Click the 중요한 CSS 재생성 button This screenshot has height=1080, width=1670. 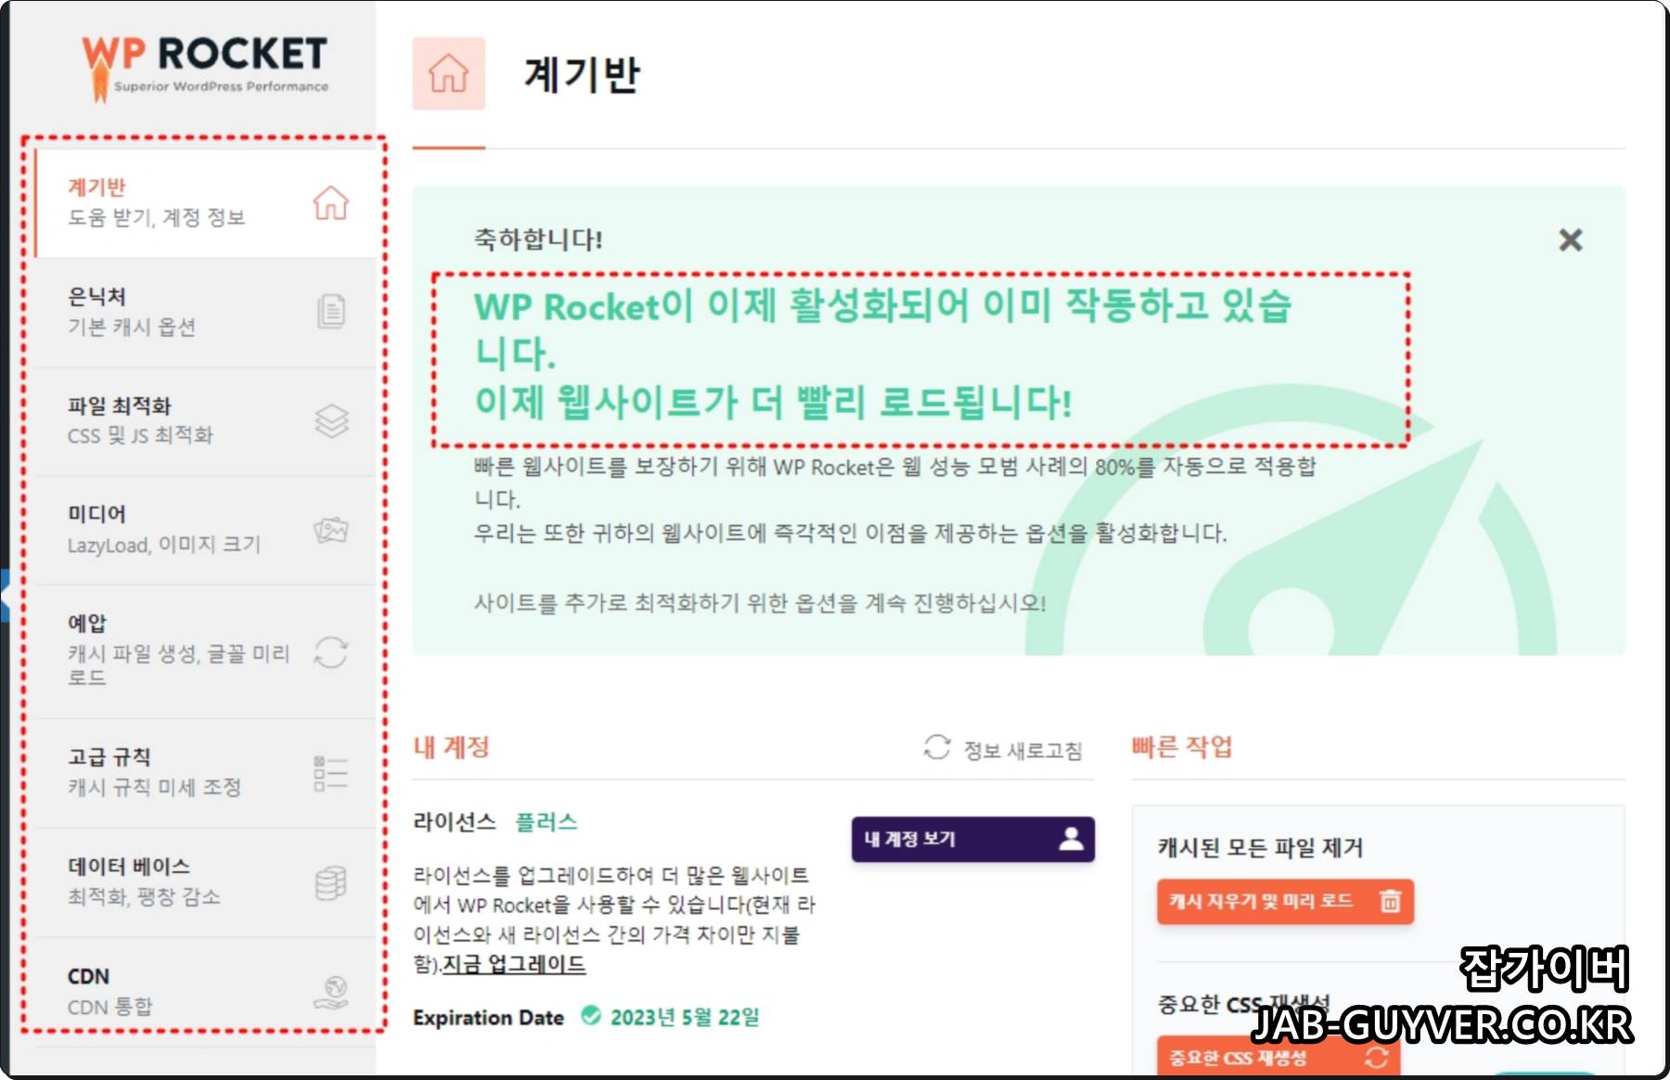(x=1278, y=1057)
